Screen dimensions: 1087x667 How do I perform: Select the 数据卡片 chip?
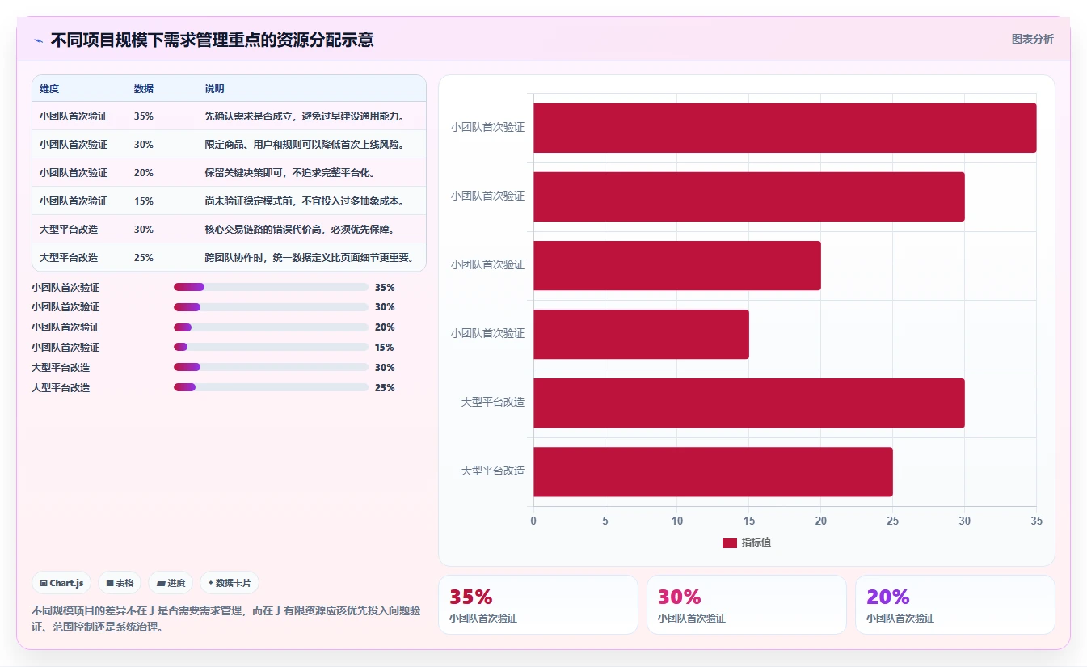click(230, 583)
